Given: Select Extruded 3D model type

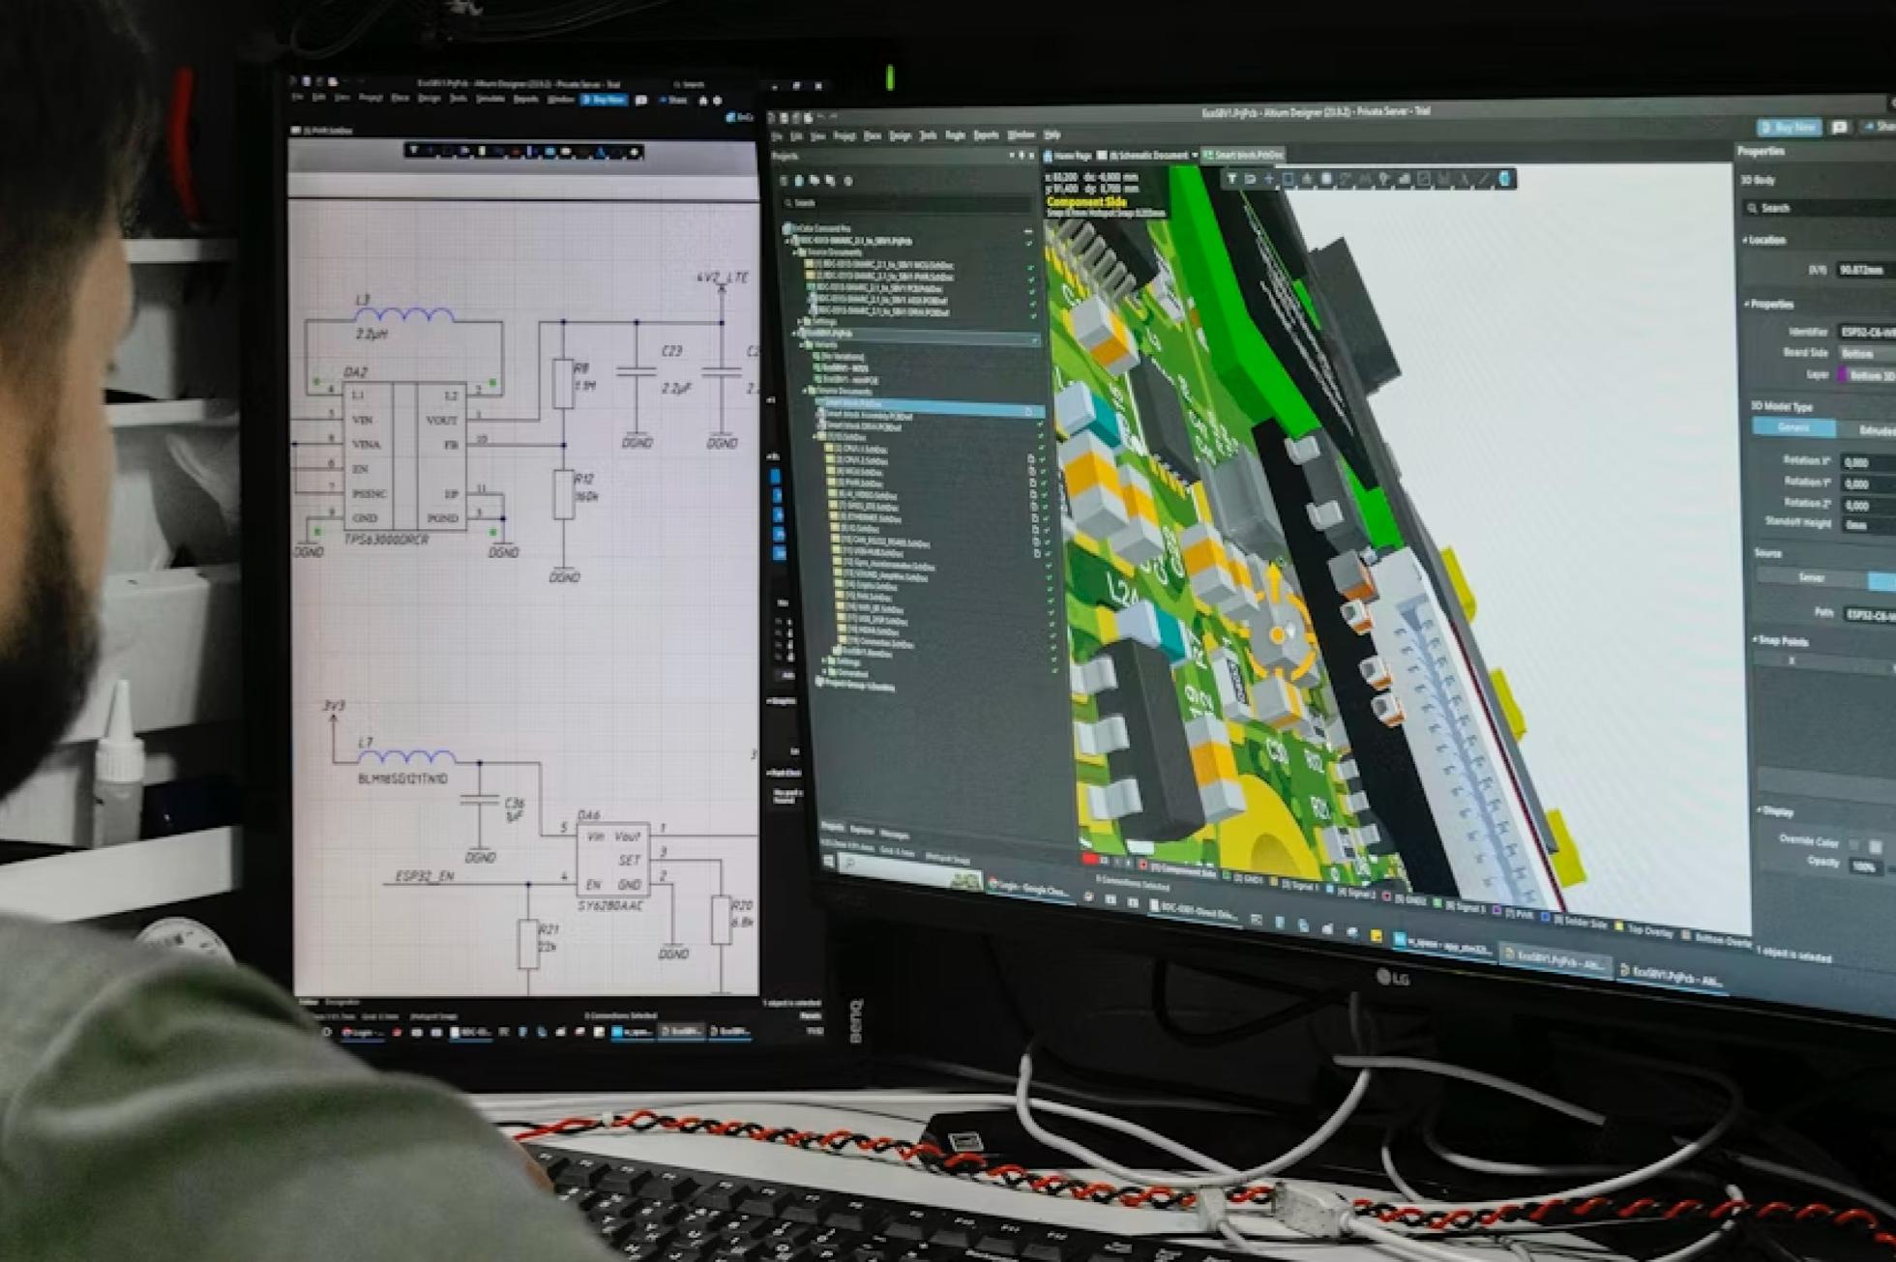Looking at the screenshot, I should pyautogui.click(x=1875, y=431).
